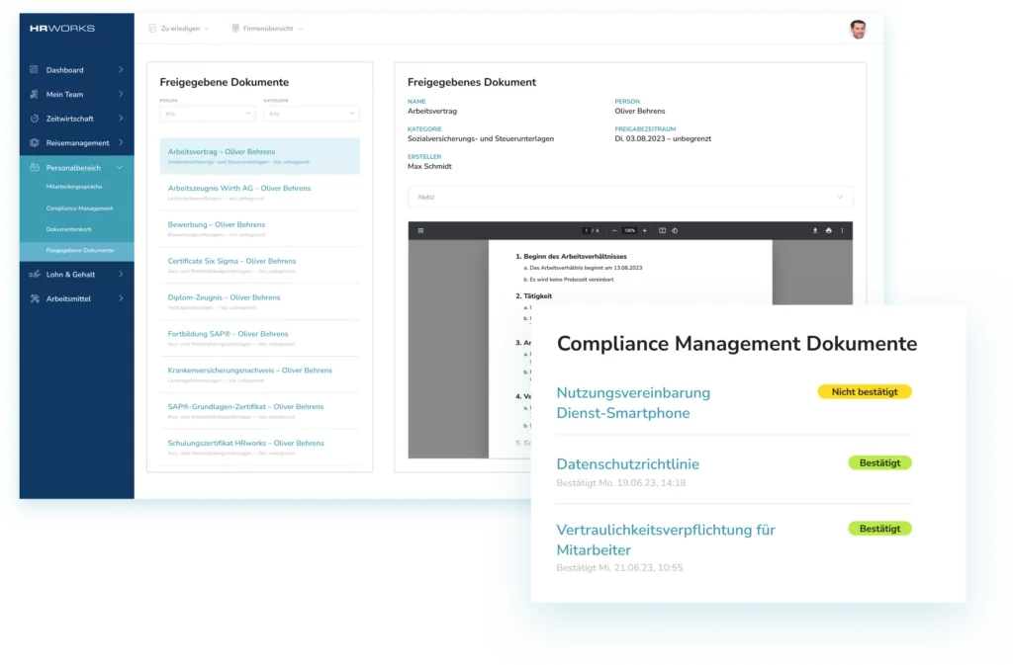Rotate the PDF document using rotate icon
The image size is (1013, 665).
674,230
